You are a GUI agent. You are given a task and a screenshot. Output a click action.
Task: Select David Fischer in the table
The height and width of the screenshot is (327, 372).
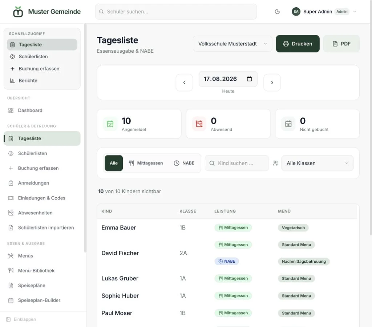(120, 253)
